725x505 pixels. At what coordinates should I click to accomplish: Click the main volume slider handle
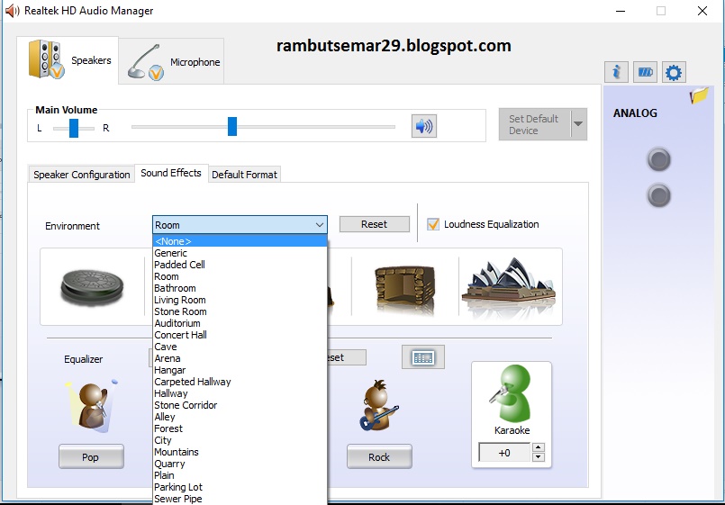click(x=232, y=127)
